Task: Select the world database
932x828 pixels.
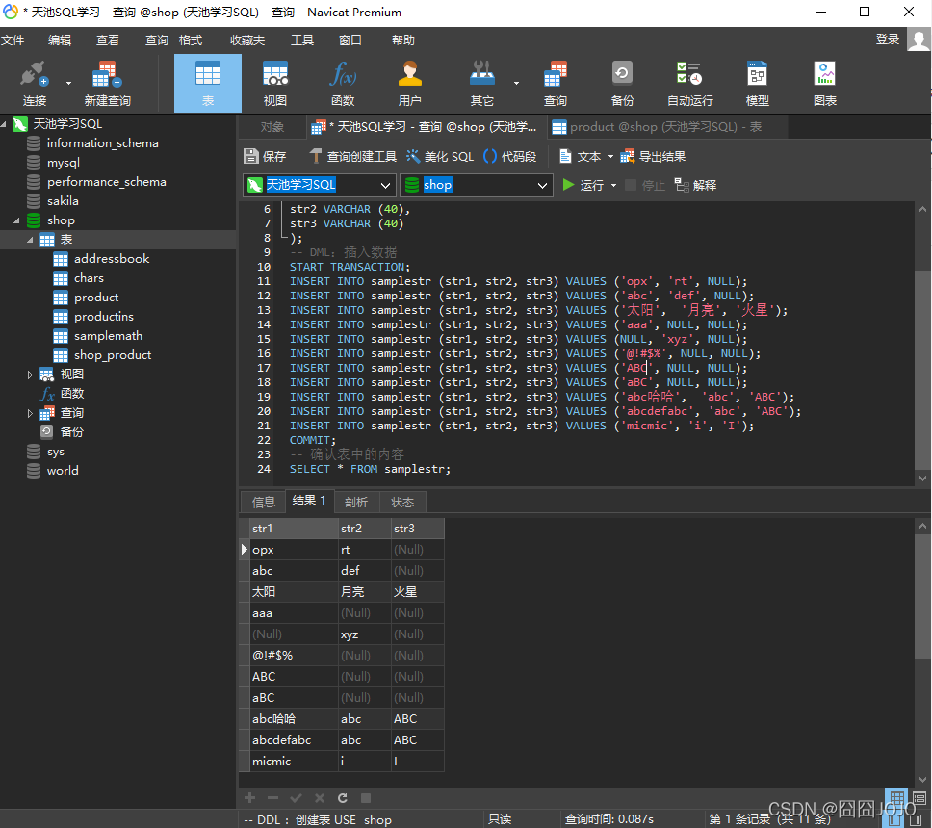Action: 63,471
